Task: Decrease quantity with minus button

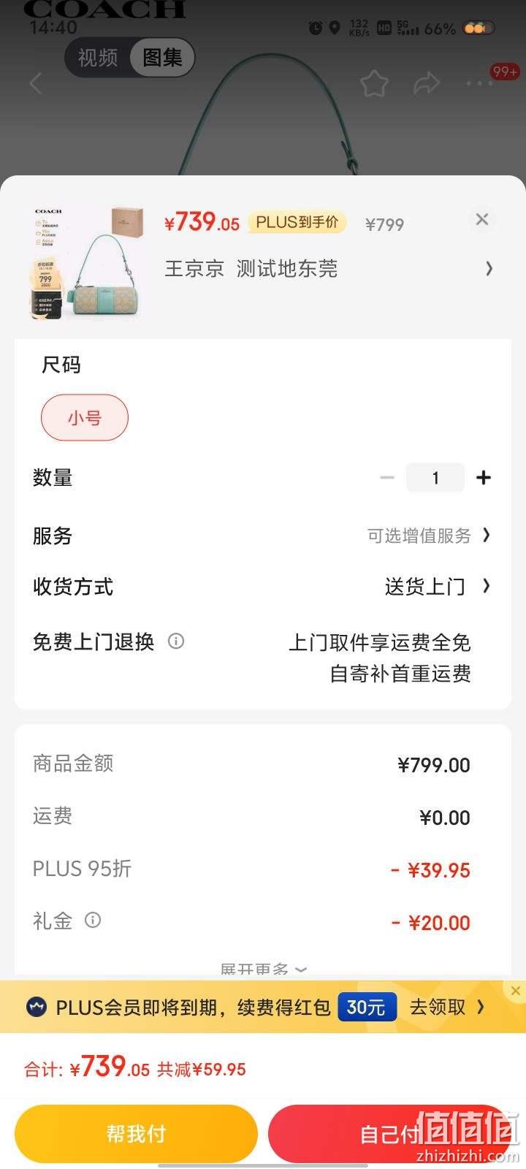Action: point(387,478)
